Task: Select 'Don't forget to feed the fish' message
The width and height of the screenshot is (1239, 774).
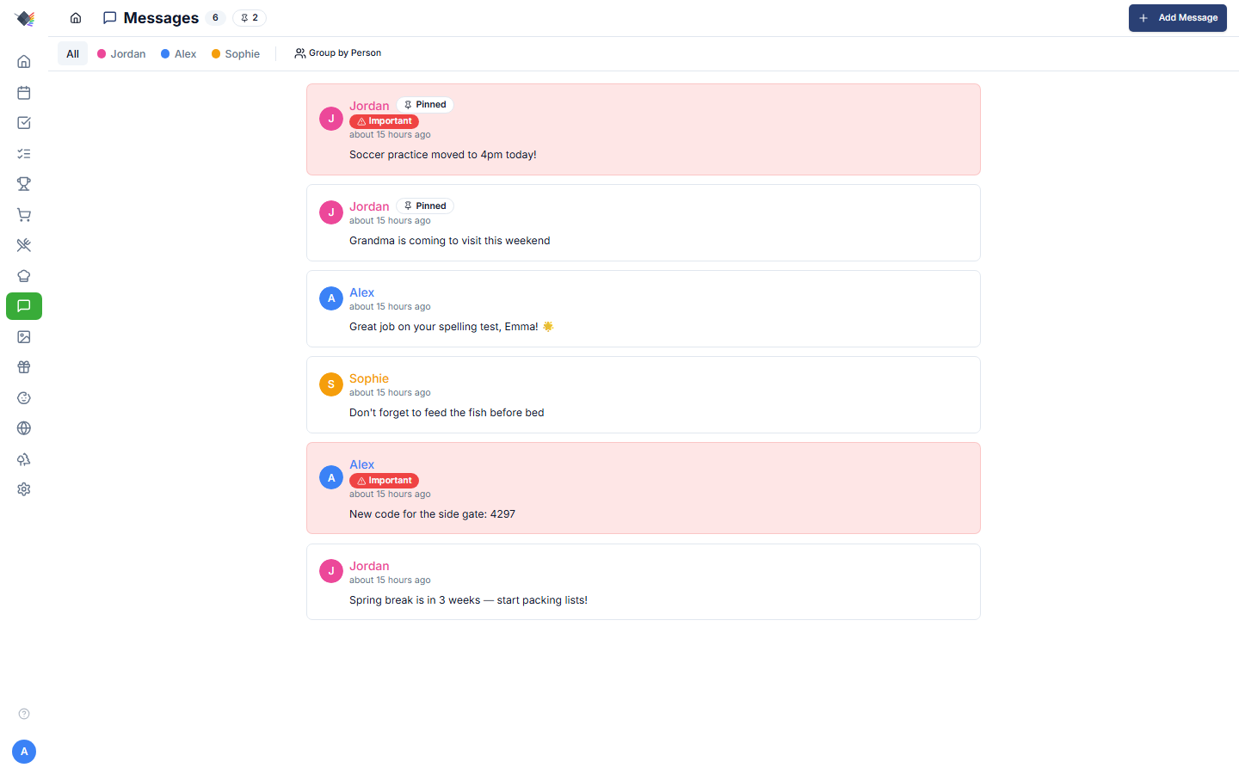Action: pyautogui.click(x=447, y=413)
